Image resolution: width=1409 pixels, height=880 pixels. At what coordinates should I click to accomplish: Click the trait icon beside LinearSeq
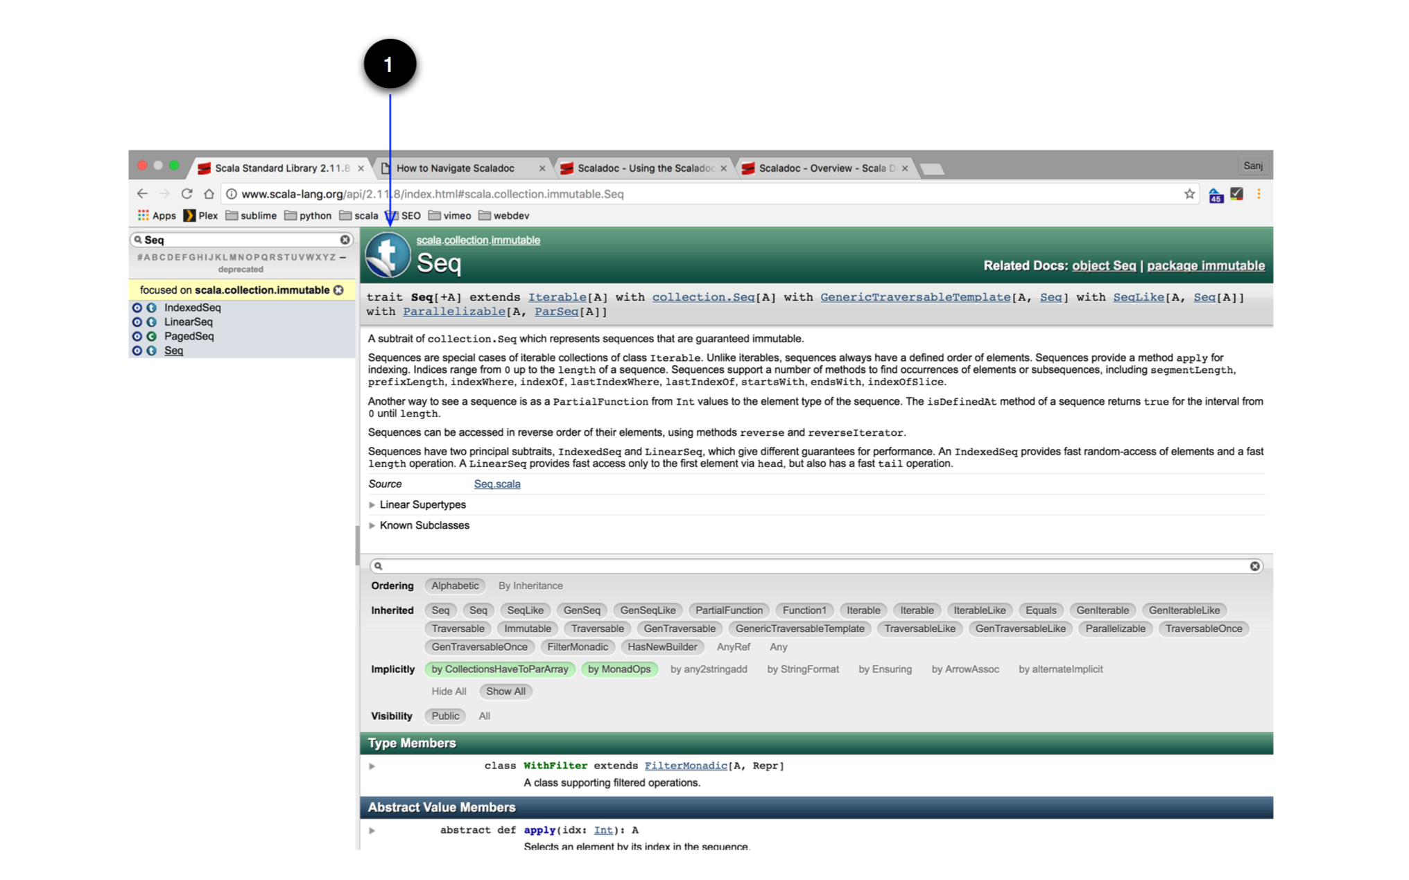tap(151, 322)
